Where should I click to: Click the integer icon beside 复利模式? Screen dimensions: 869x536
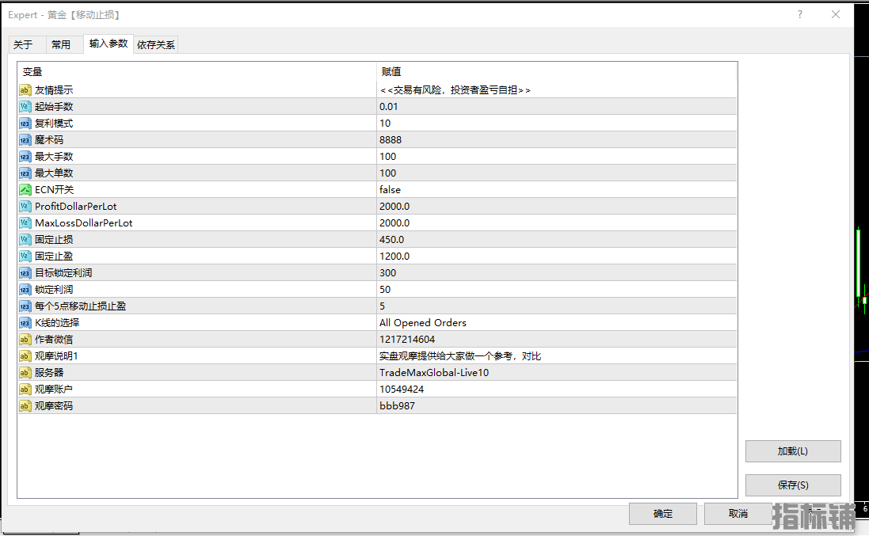[25, 123]
